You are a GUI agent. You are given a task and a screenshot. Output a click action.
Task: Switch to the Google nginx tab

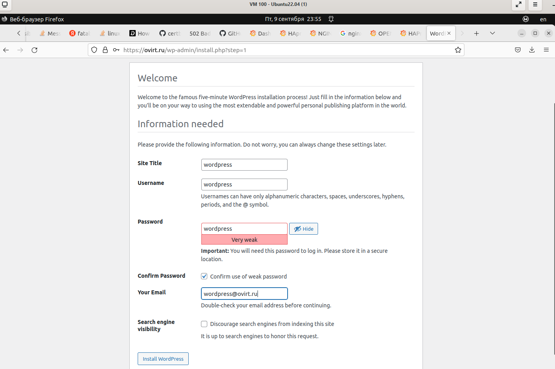[350, 34]
